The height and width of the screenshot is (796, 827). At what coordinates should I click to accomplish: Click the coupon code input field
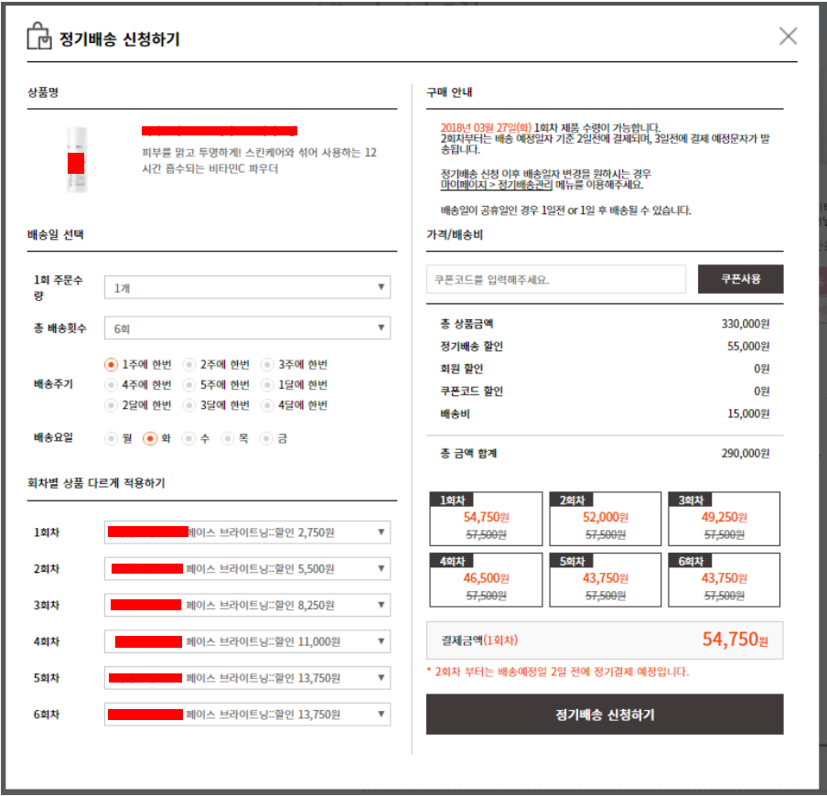click(555, 279)
